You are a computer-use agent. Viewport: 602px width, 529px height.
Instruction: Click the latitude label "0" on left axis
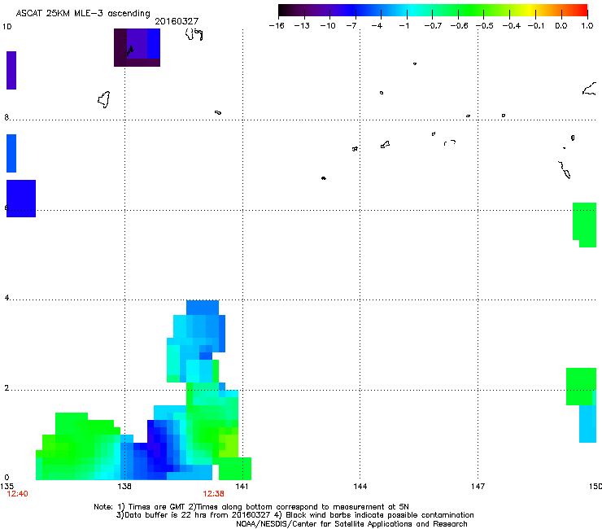click(7, 478)
